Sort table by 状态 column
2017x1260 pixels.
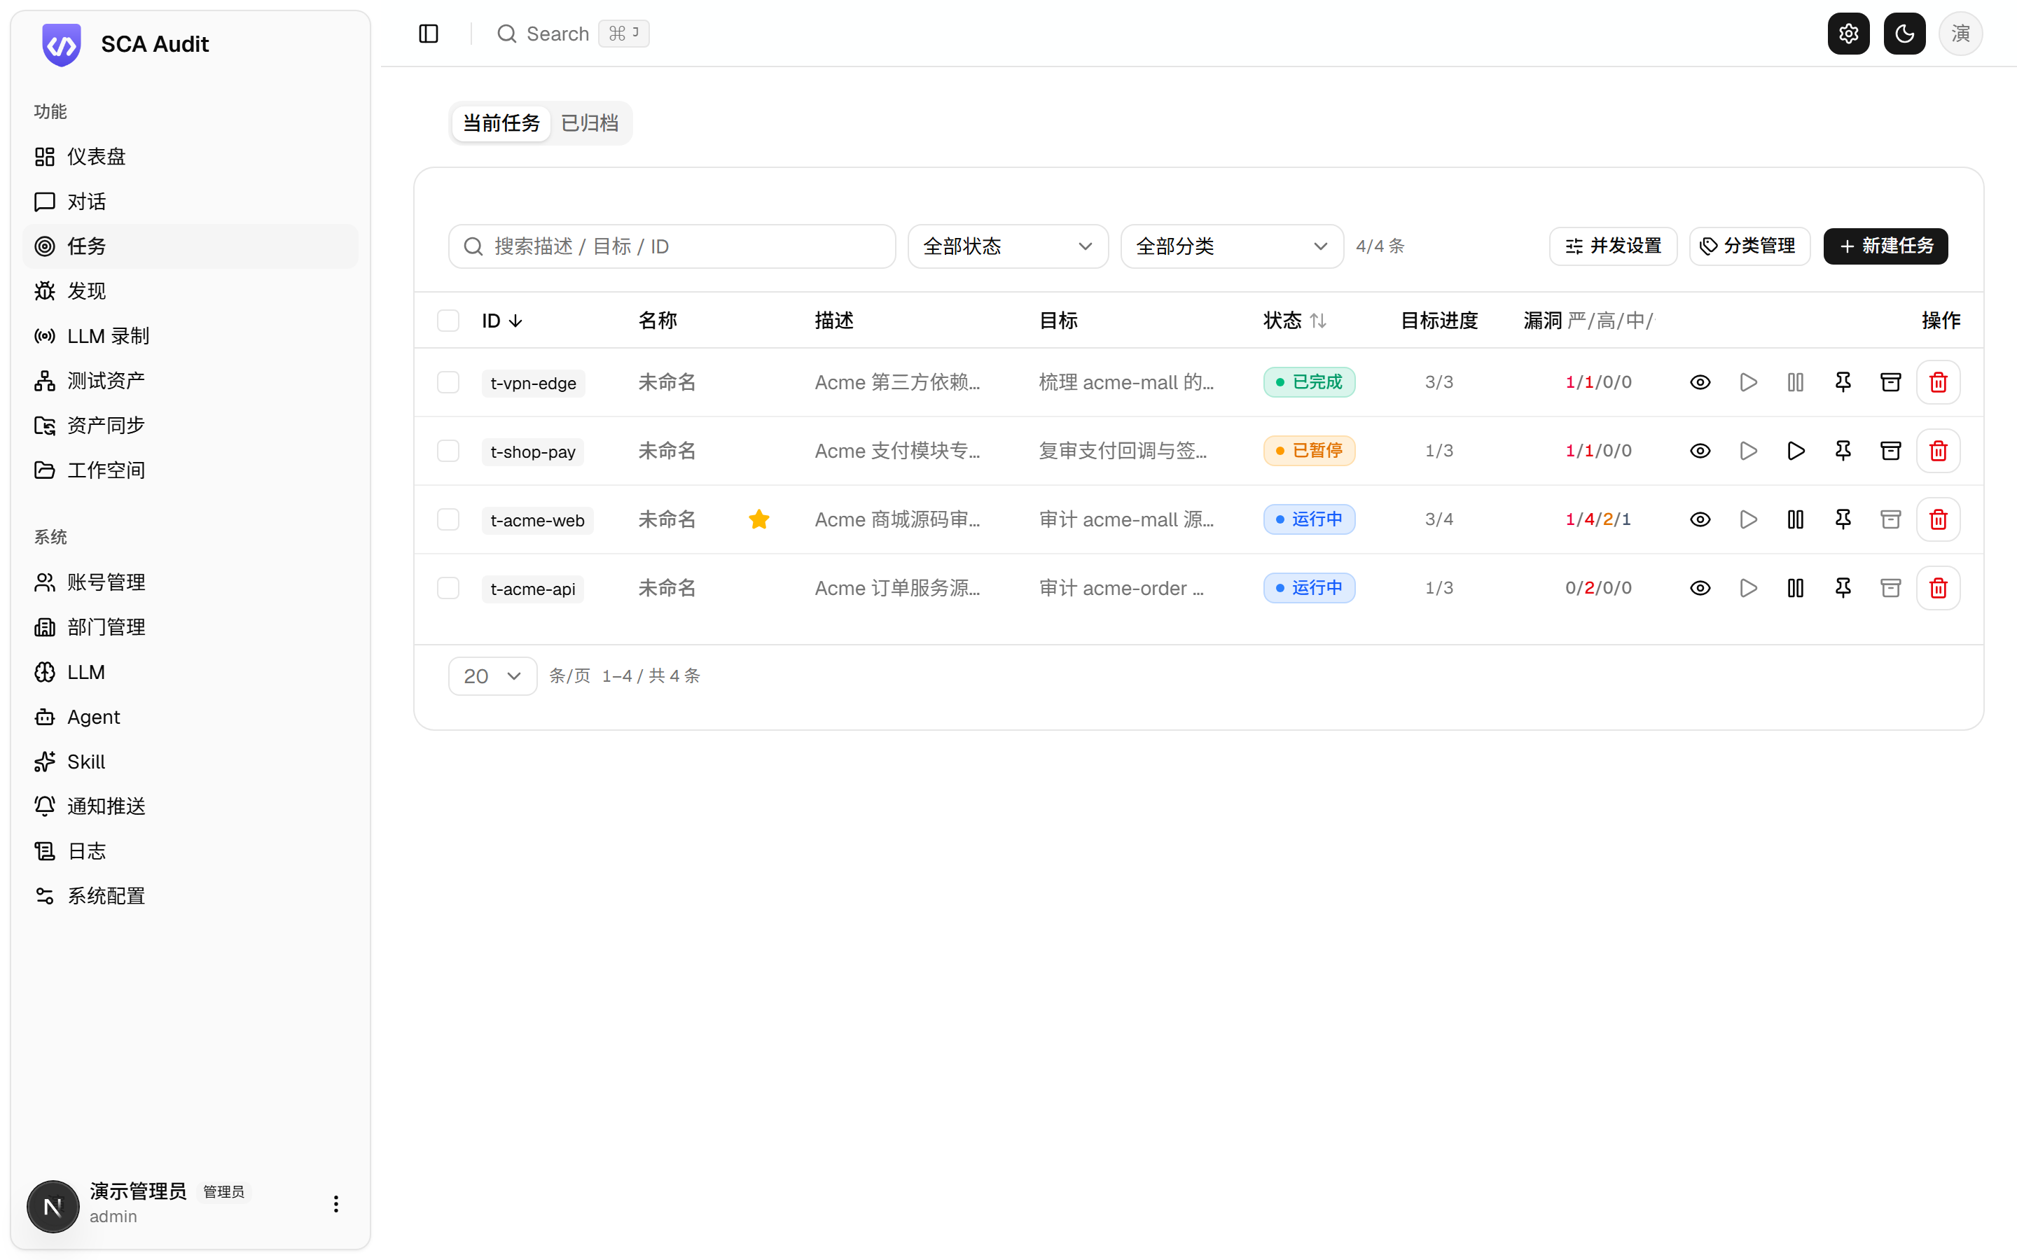tap(1294, 321)
